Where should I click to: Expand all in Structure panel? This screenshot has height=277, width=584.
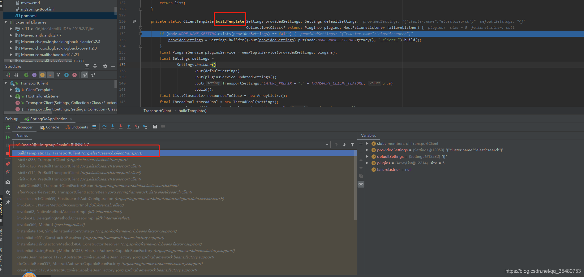pos(87,66)
